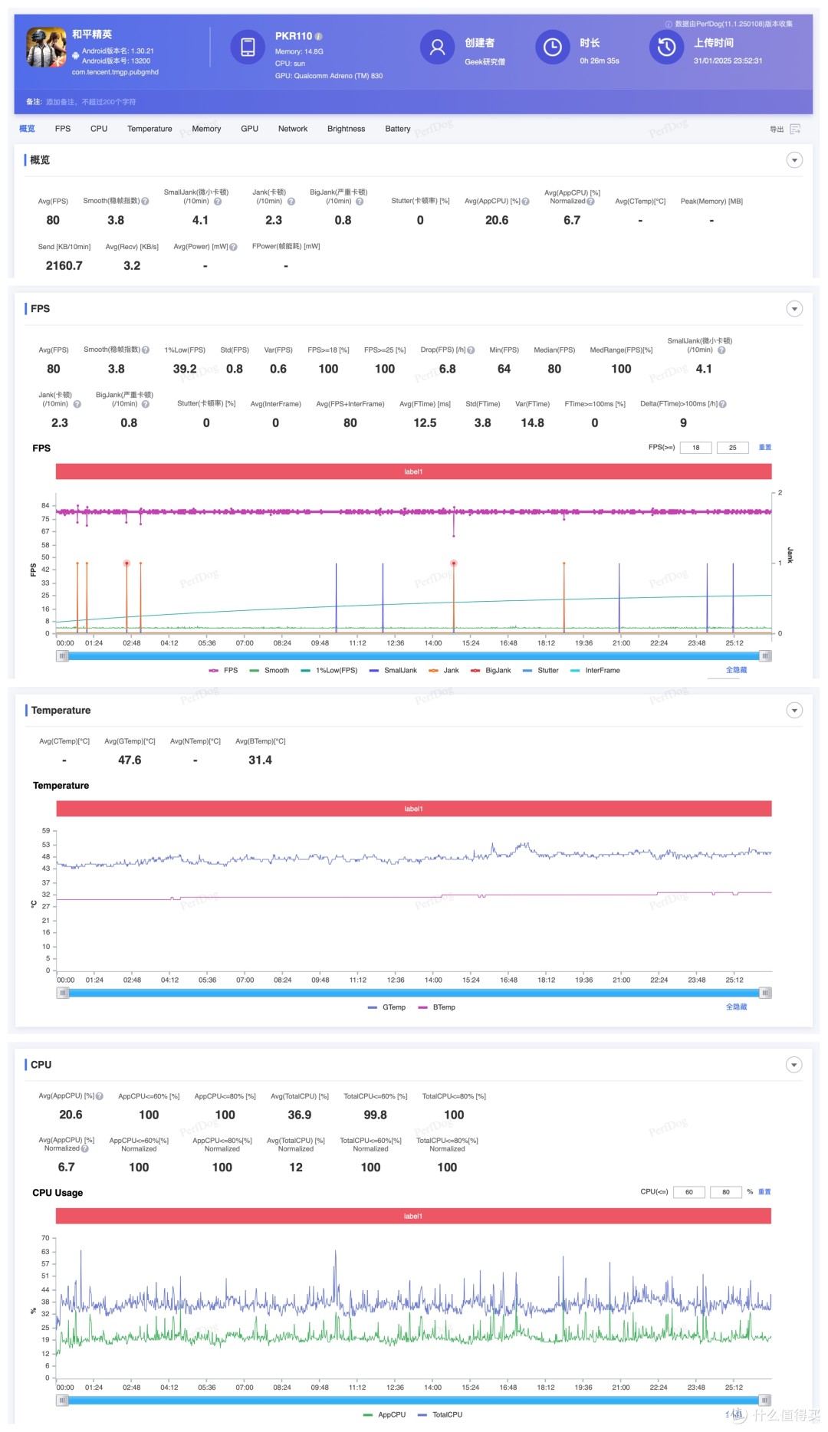
Task: Click the export icon beside 导出
Action: (795, 129)
